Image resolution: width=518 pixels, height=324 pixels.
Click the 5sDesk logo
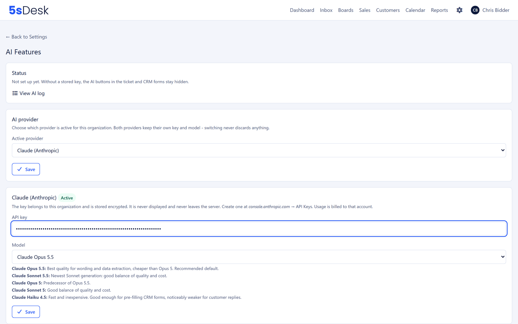(x=29, y=10)
